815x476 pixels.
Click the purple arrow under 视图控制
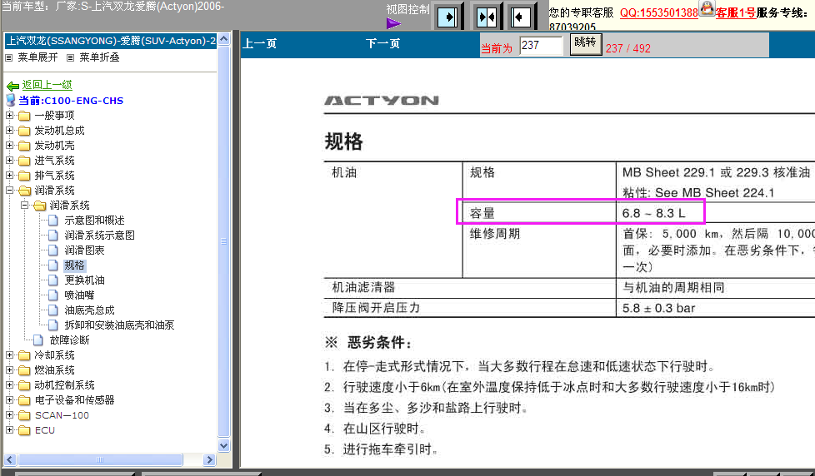[393, 23]
